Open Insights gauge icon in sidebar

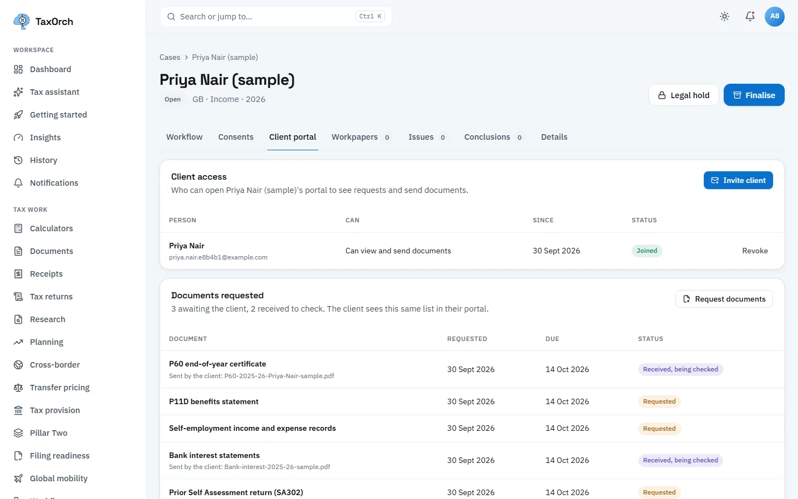[x=18, y=138]
